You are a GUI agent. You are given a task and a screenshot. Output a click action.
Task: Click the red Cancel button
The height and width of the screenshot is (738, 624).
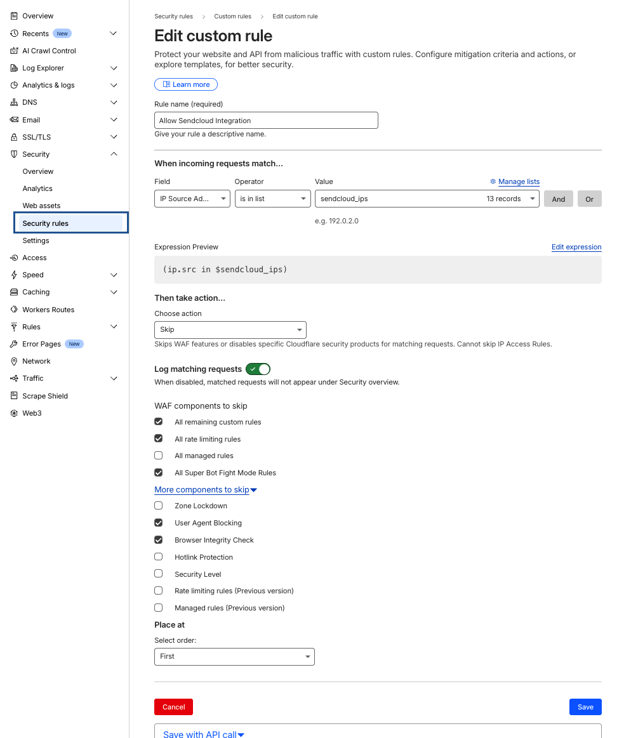pos(174,707)
